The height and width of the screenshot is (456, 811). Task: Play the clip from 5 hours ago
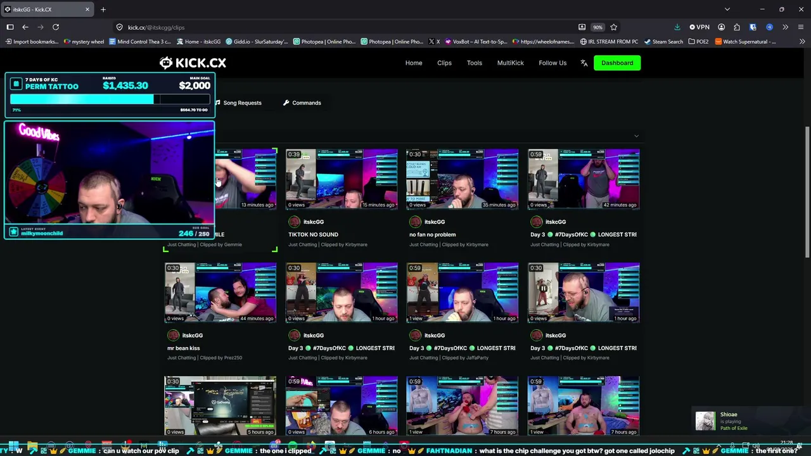click(220, 406)
